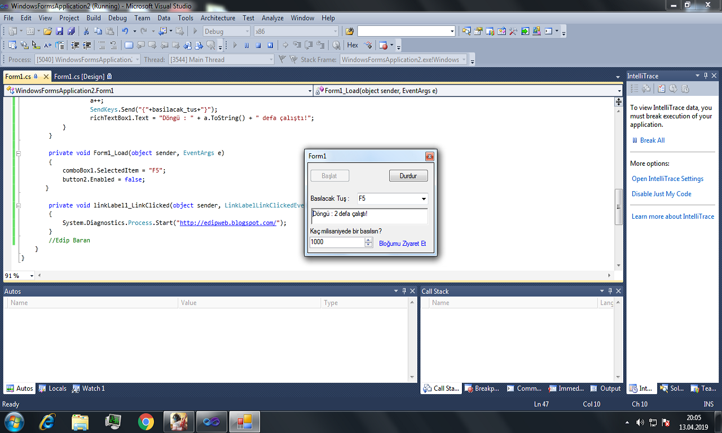Click the Paste toolbar icon
Viewport: 722px width, 433px height.
click(109, 32)
